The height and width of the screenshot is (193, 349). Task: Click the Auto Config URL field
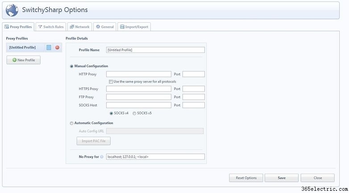coord(155,131)
